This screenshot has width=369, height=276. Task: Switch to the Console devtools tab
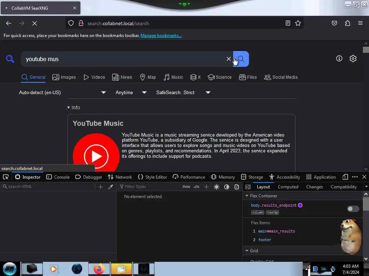click(x=58, y=177)
